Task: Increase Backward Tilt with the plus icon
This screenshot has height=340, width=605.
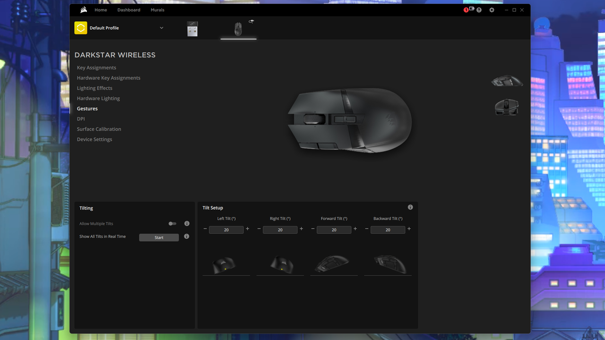Action: point(409,229)
